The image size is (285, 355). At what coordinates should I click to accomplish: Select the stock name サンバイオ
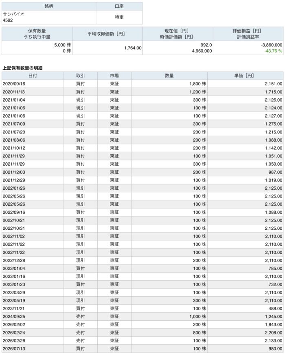click(14, 14)
